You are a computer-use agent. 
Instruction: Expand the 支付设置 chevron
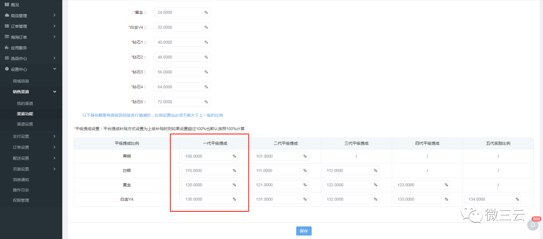tap(55, 136)
